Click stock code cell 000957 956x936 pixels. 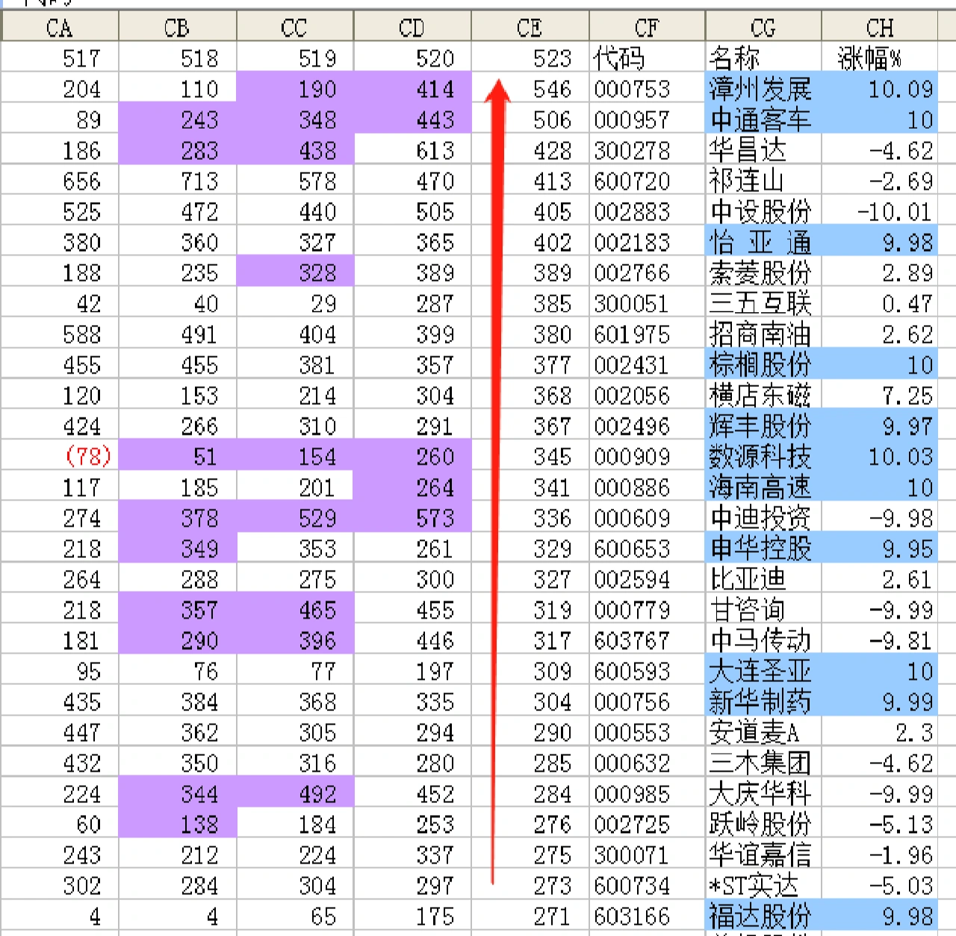click(x=648, y=120)
